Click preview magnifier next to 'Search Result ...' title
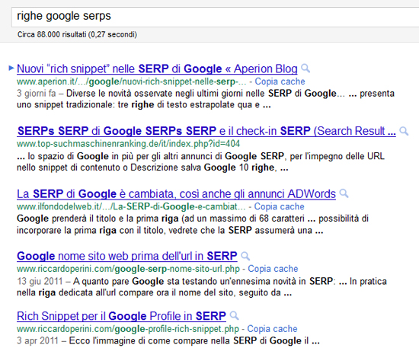The height and width of the screenshot is (348, 419). [404, 131]
